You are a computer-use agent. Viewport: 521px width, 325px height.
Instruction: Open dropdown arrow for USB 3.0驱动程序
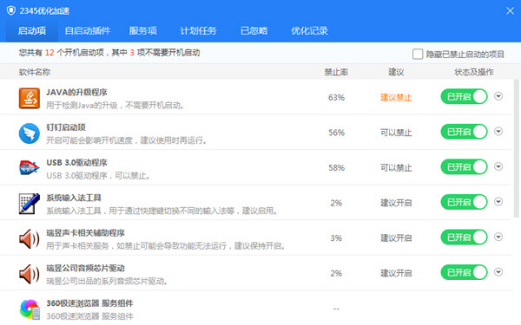click(x=498, y=166)
